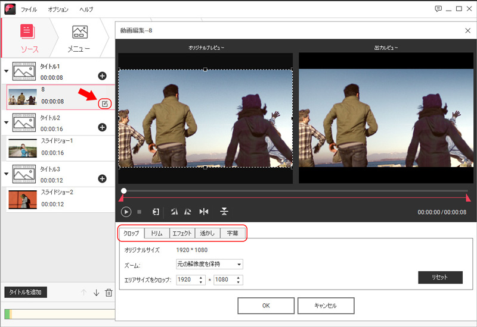Open the Menu (メニュー) step
The width and height of the screenshot is (477, 327).
80,38
